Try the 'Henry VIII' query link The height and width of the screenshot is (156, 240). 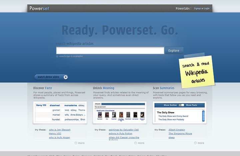click(55, 133)
